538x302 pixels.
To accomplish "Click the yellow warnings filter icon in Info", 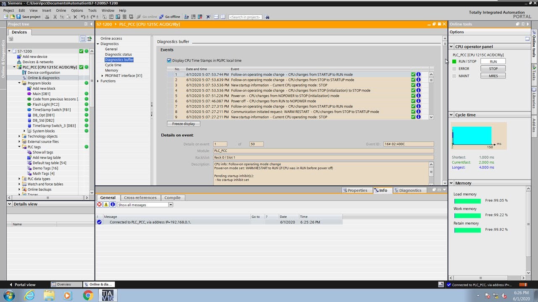I will pos(106,205).
